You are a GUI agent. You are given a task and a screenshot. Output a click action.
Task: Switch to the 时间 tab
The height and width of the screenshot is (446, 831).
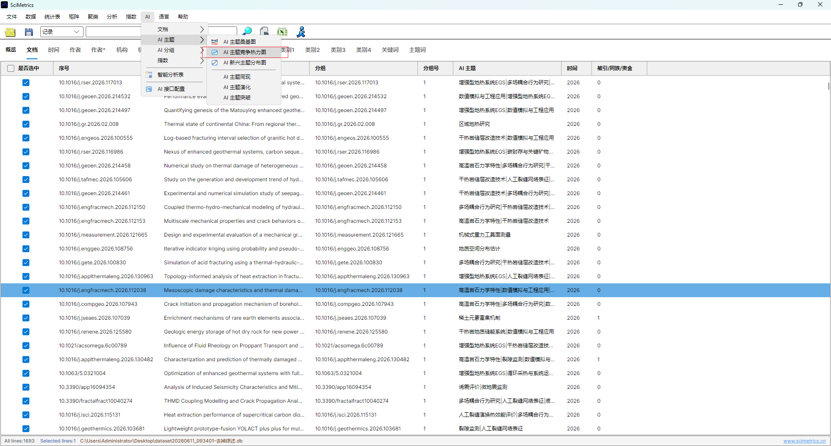click(54, 50)
